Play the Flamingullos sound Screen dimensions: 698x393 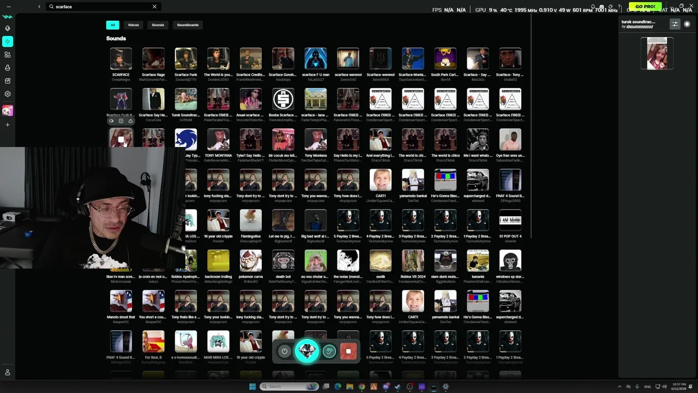pos(251,221)
